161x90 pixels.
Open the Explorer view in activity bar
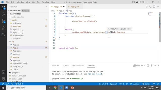tap(3, 7)
